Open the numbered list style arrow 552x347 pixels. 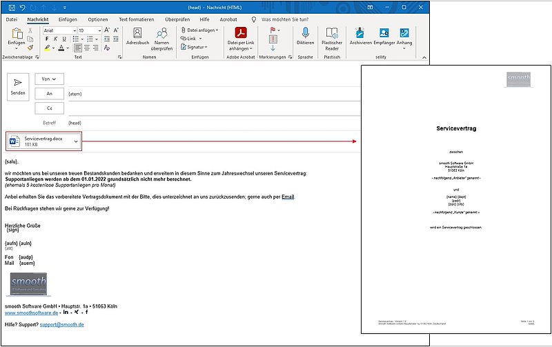point(97,39)
